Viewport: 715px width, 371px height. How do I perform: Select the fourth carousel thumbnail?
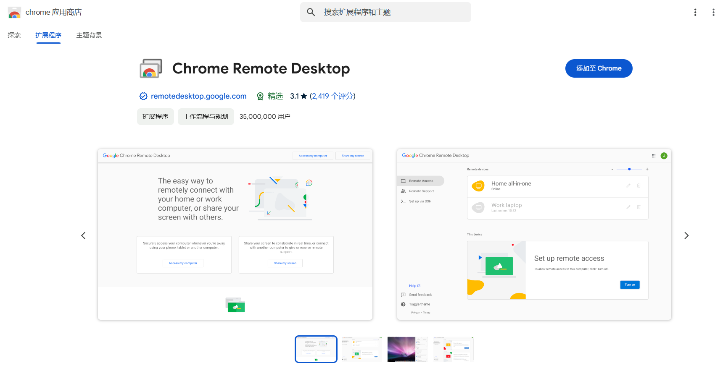[x=454, y=349]
